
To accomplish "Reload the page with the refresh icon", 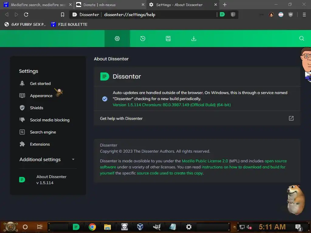I will tap(26, 15).
